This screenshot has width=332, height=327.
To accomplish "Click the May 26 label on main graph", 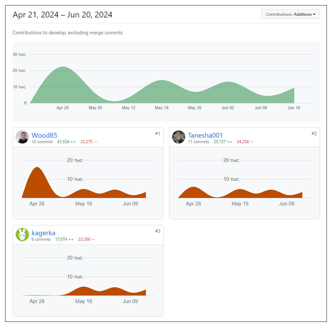I will [x=194, y=108].
